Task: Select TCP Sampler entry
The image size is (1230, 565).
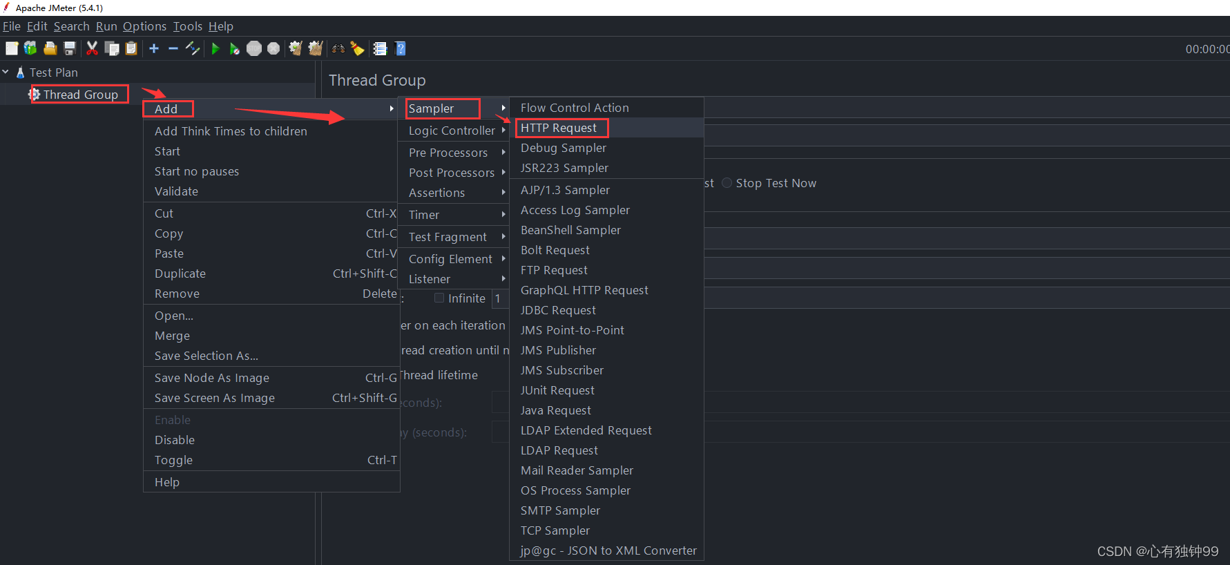Action: click(606, 530)
